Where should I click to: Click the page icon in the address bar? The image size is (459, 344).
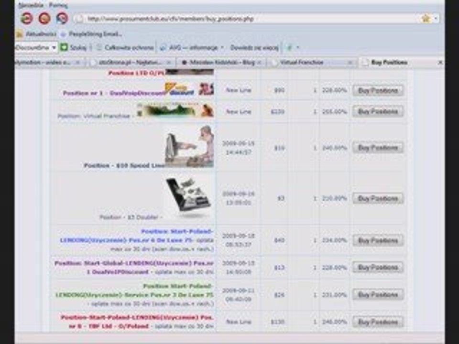(79, 19)
